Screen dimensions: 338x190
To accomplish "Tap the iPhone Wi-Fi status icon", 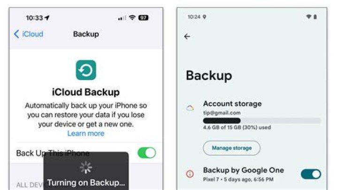I will tap(132, 18).
